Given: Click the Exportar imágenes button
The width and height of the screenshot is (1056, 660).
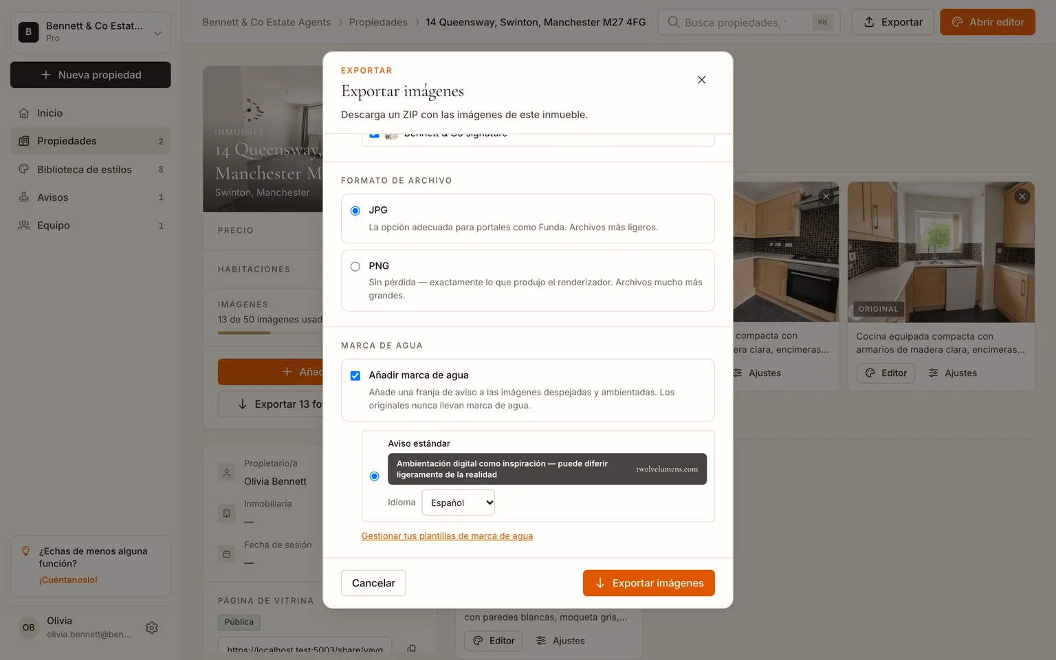Looking at the screenshot, I should (x=649, y=583).
